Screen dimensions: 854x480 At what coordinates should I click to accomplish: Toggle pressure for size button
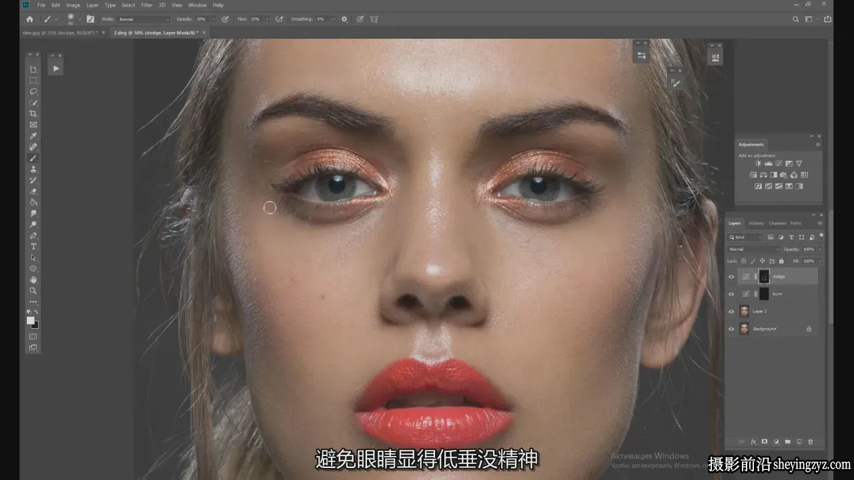tap(360, 19)
